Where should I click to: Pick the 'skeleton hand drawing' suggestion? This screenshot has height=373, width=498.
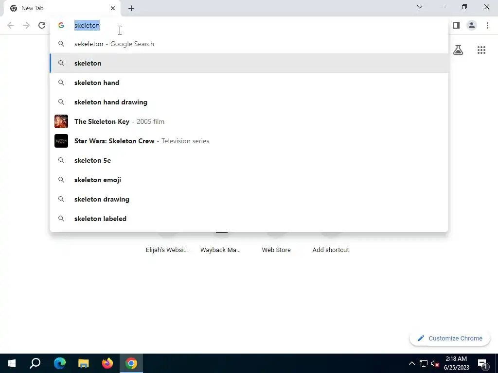pyautogui.click(x=249, y=102)
